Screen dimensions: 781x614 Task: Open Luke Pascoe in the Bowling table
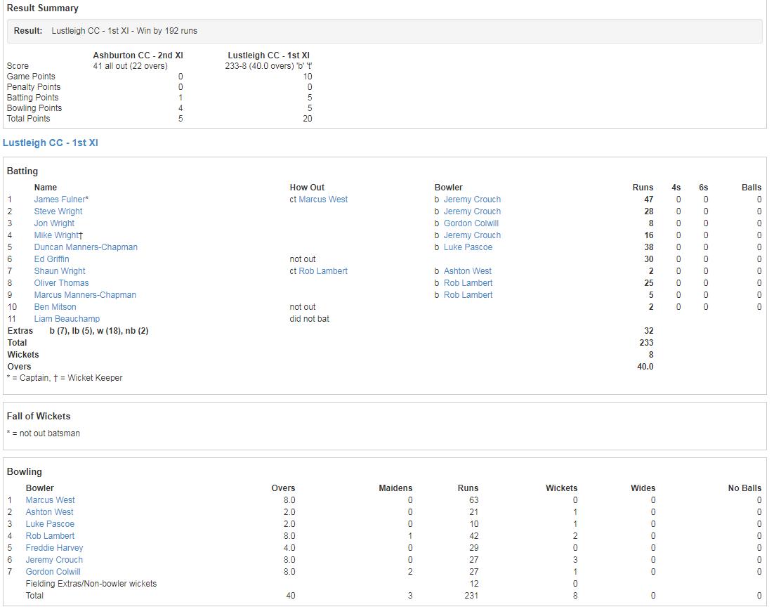[51, 524]
